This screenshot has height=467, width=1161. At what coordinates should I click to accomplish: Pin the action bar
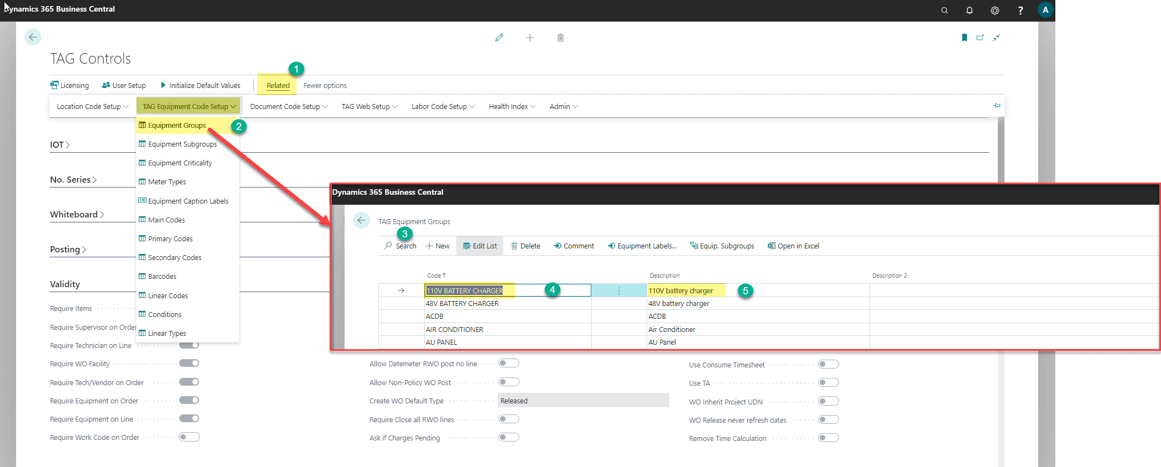click(x=997, y=105)
